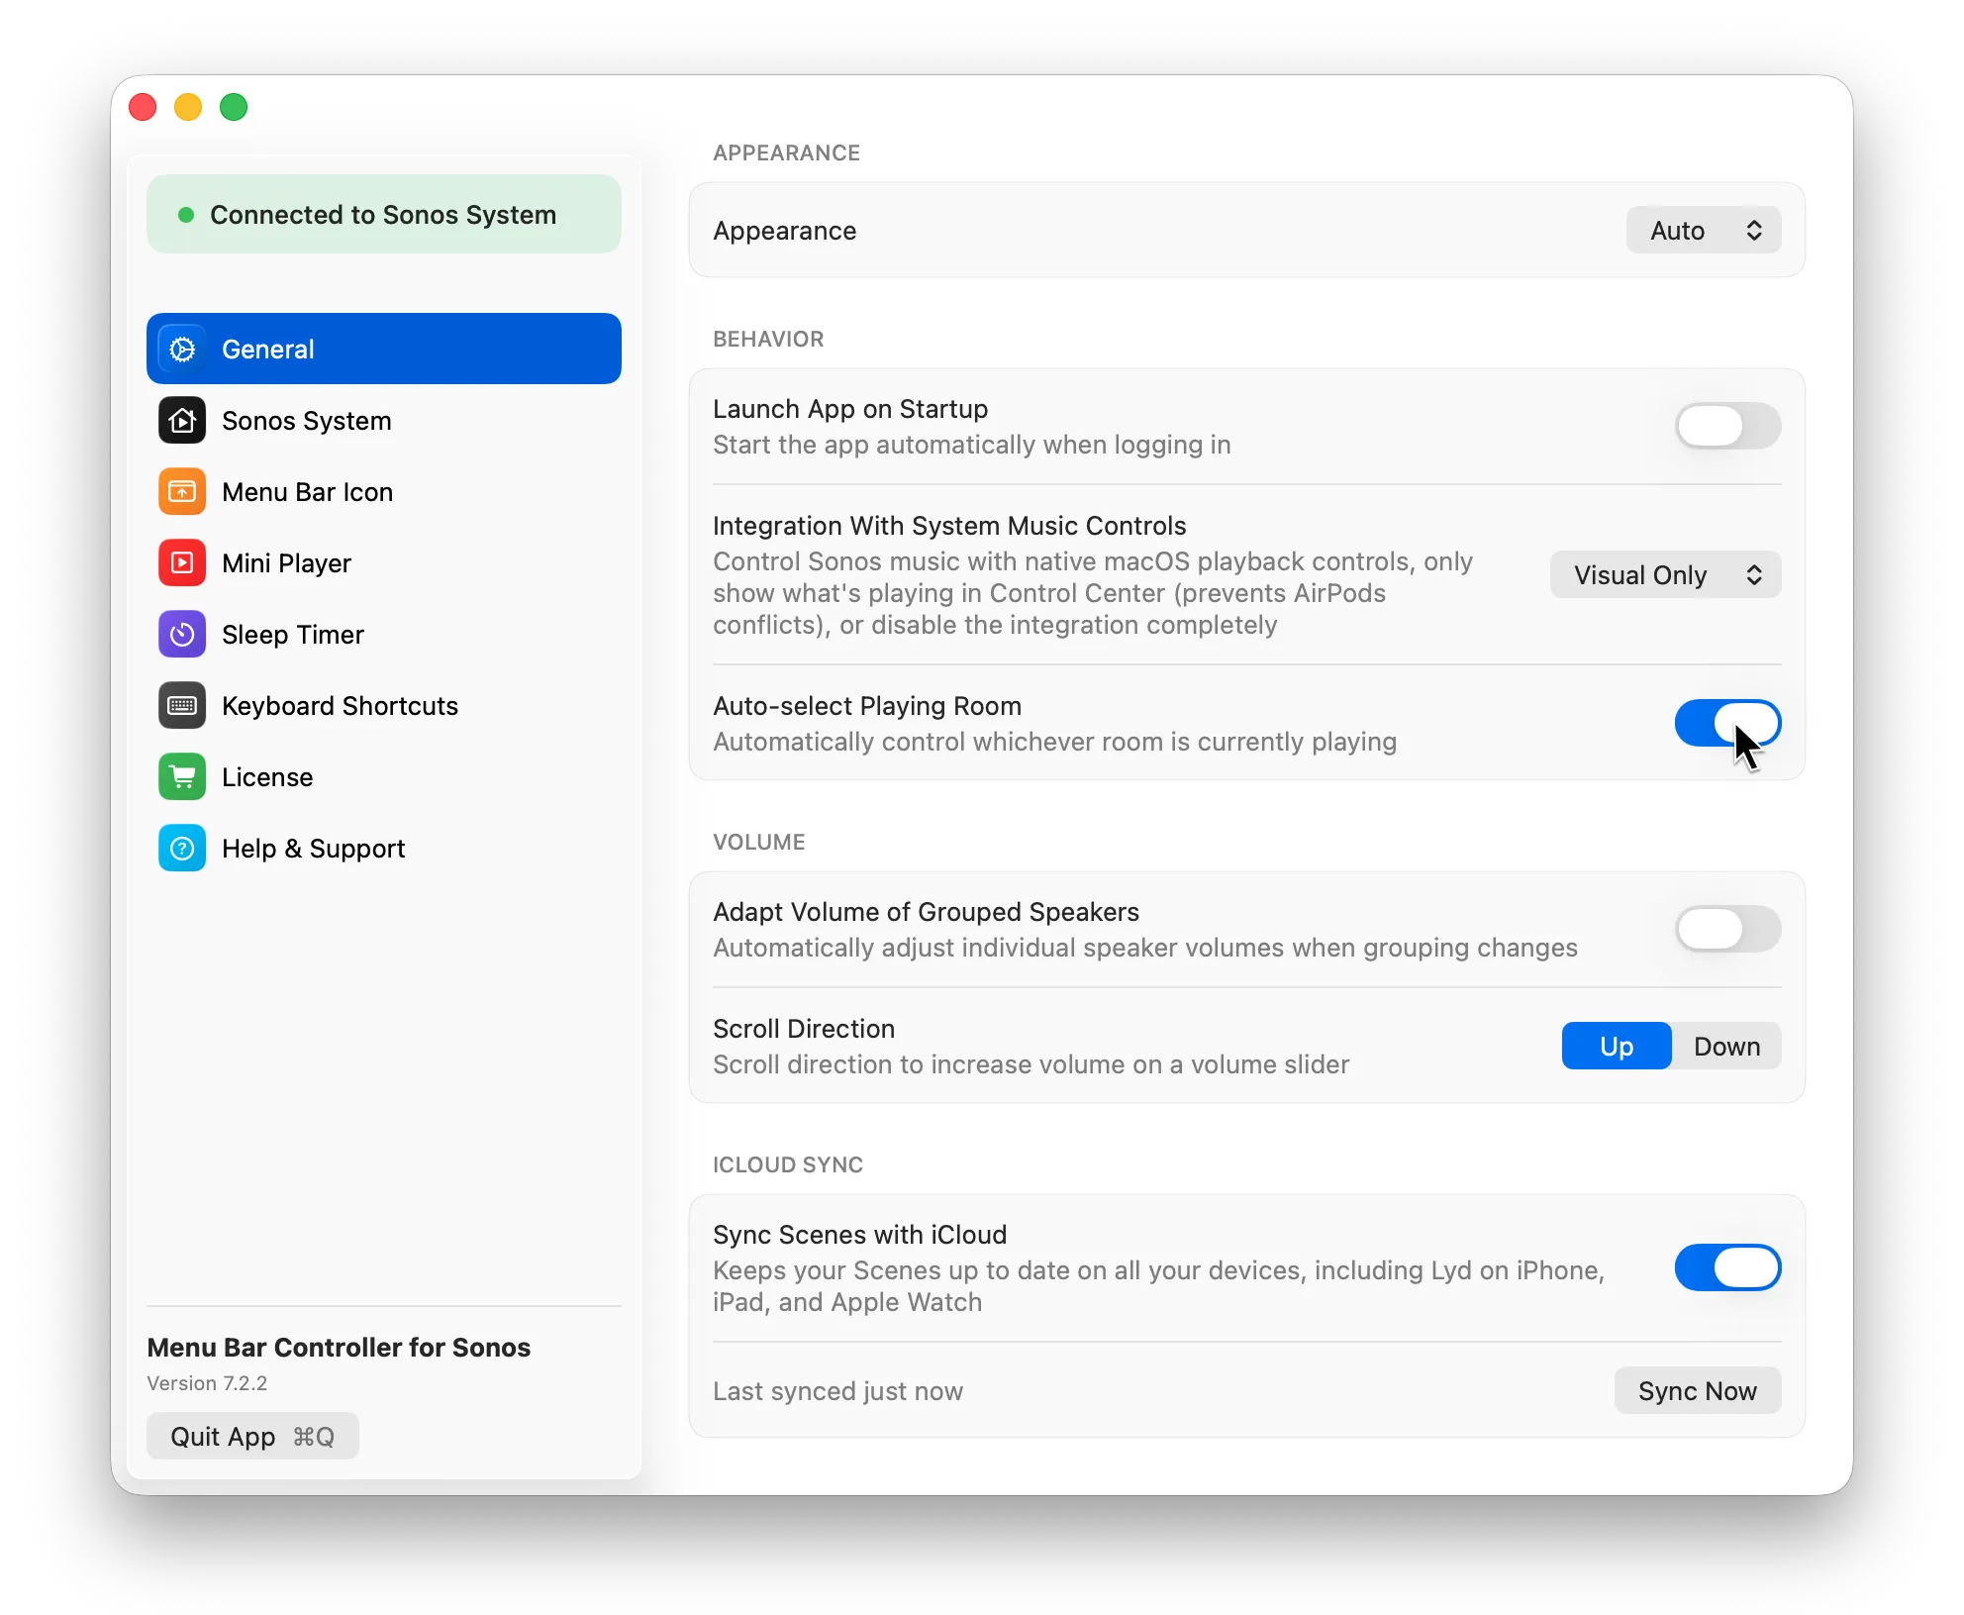The image size is (1964, 1615).
Task: Open the Sonos System section
Action: tap(384, 420)
